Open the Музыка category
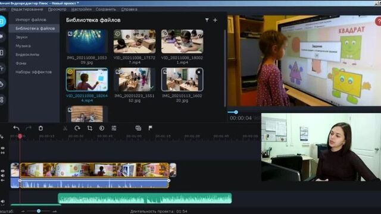The height and width of the screenshot is (214, 381). click(23, 46)
